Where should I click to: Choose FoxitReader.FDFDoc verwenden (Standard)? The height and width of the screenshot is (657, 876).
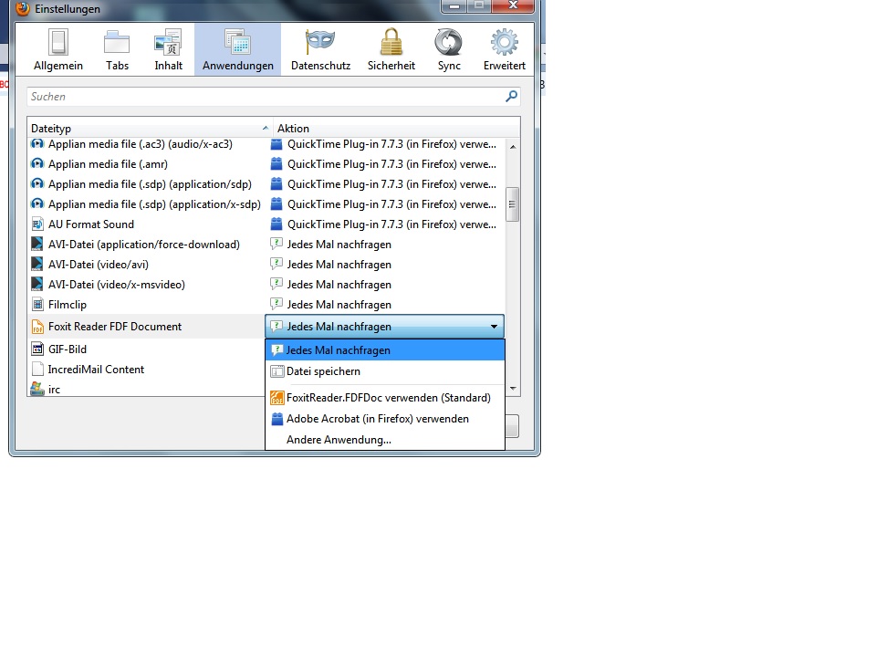pyautogui.click(x=385, y=398)
